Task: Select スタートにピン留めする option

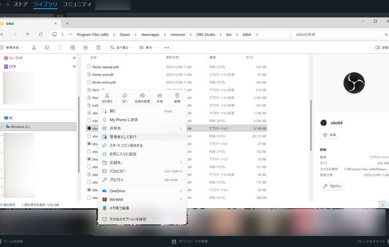Action: pyautogui.click(x=142, y=145)
